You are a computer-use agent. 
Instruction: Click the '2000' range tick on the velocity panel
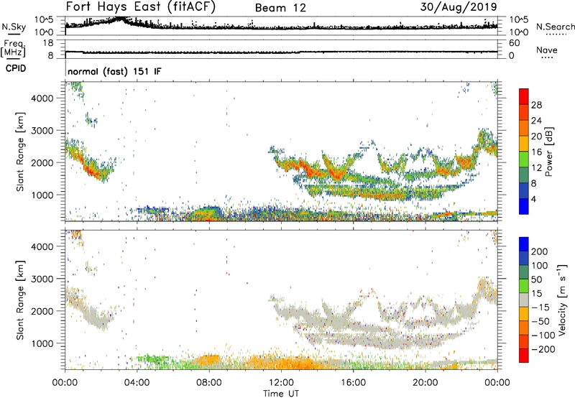[42, 311]
